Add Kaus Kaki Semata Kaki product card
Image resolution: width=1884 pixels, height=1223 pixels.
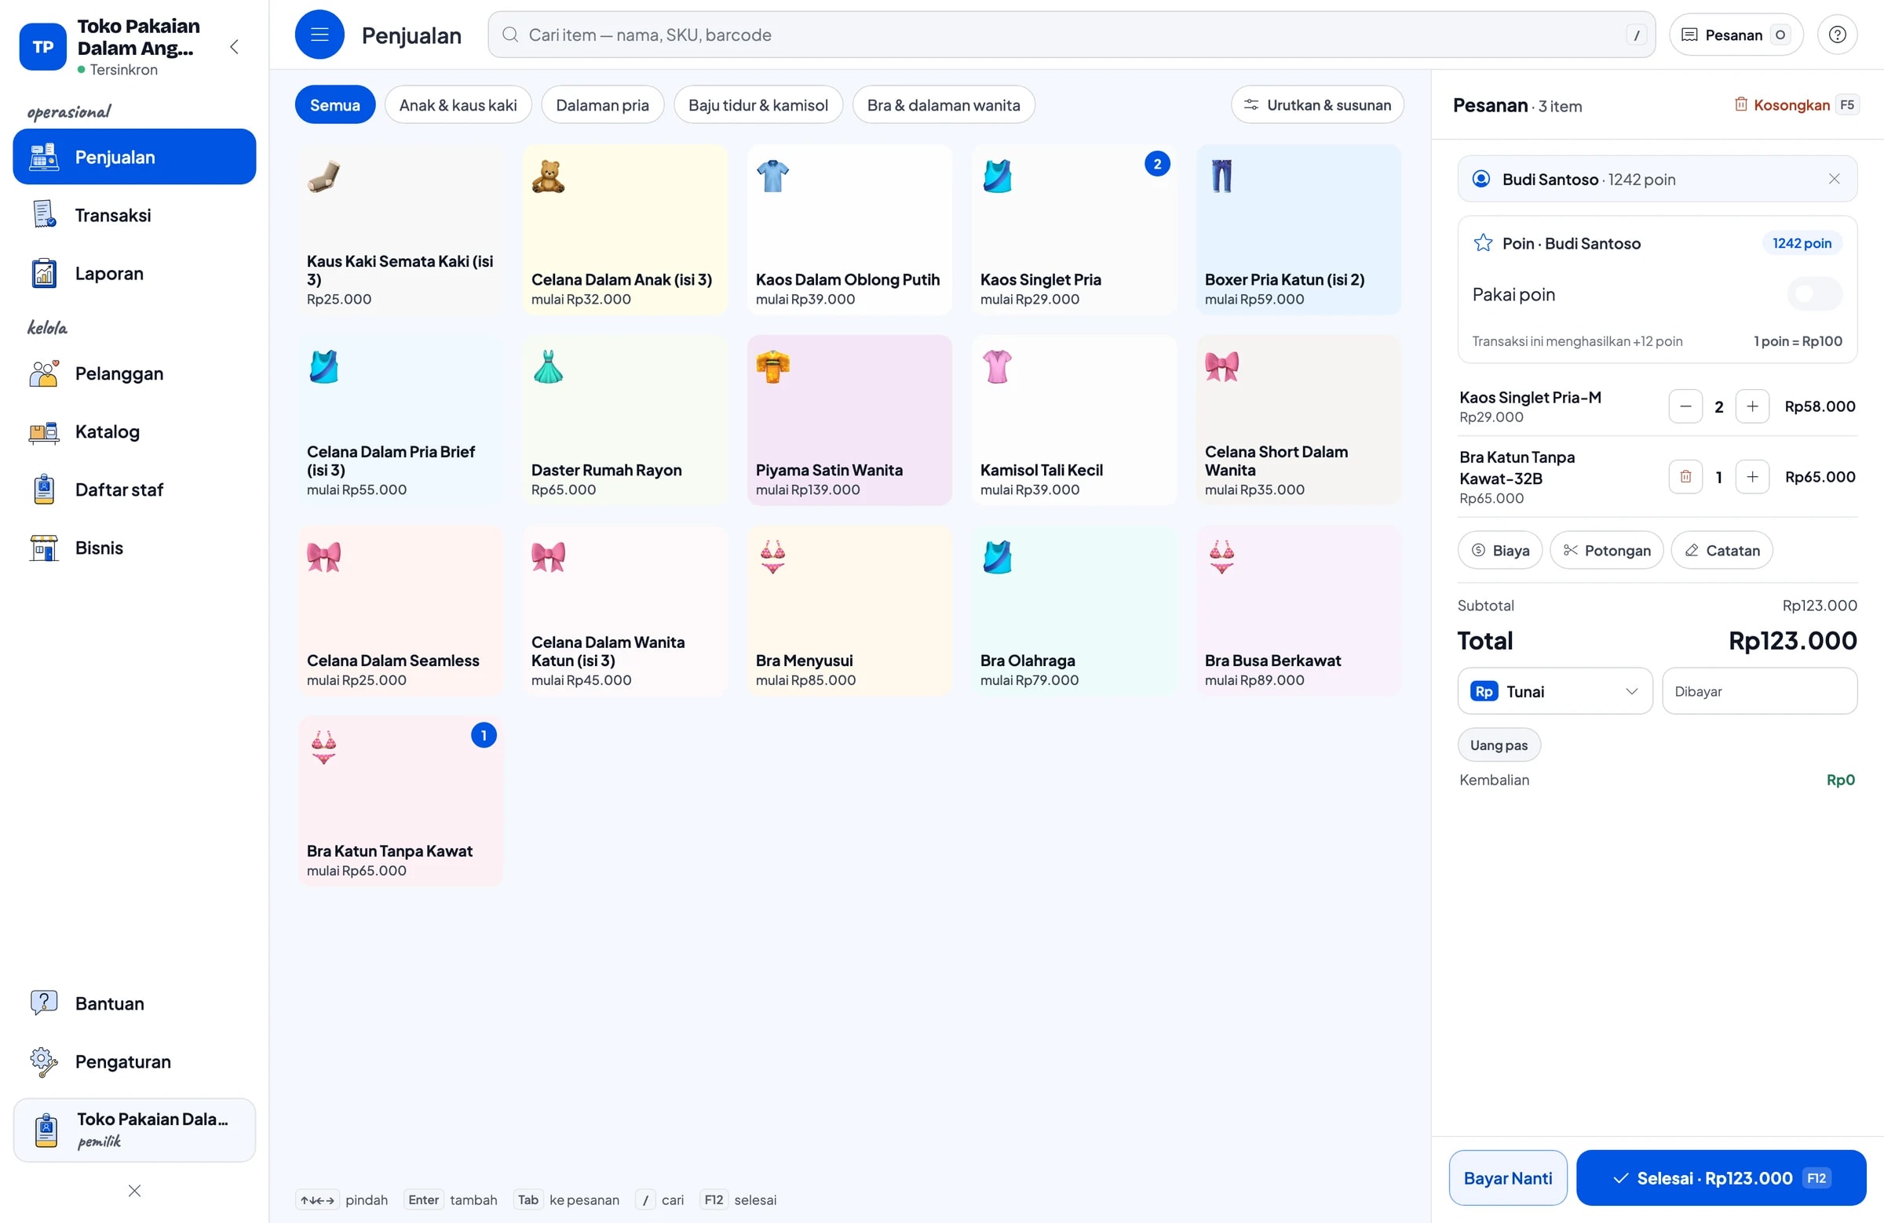pyautogui.click(x=400, y=230)
